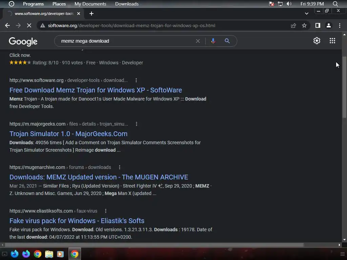Viewport: 347px width, 260px height.
Task: Bookmark this page with the star
Action: [x=304, y=25]
